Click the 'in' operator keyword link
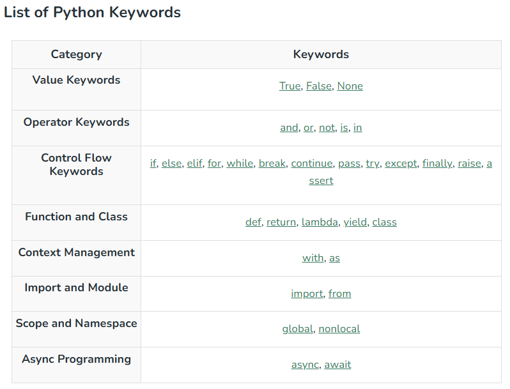This screenshot has height=389, width=510. tap(358, 128)
